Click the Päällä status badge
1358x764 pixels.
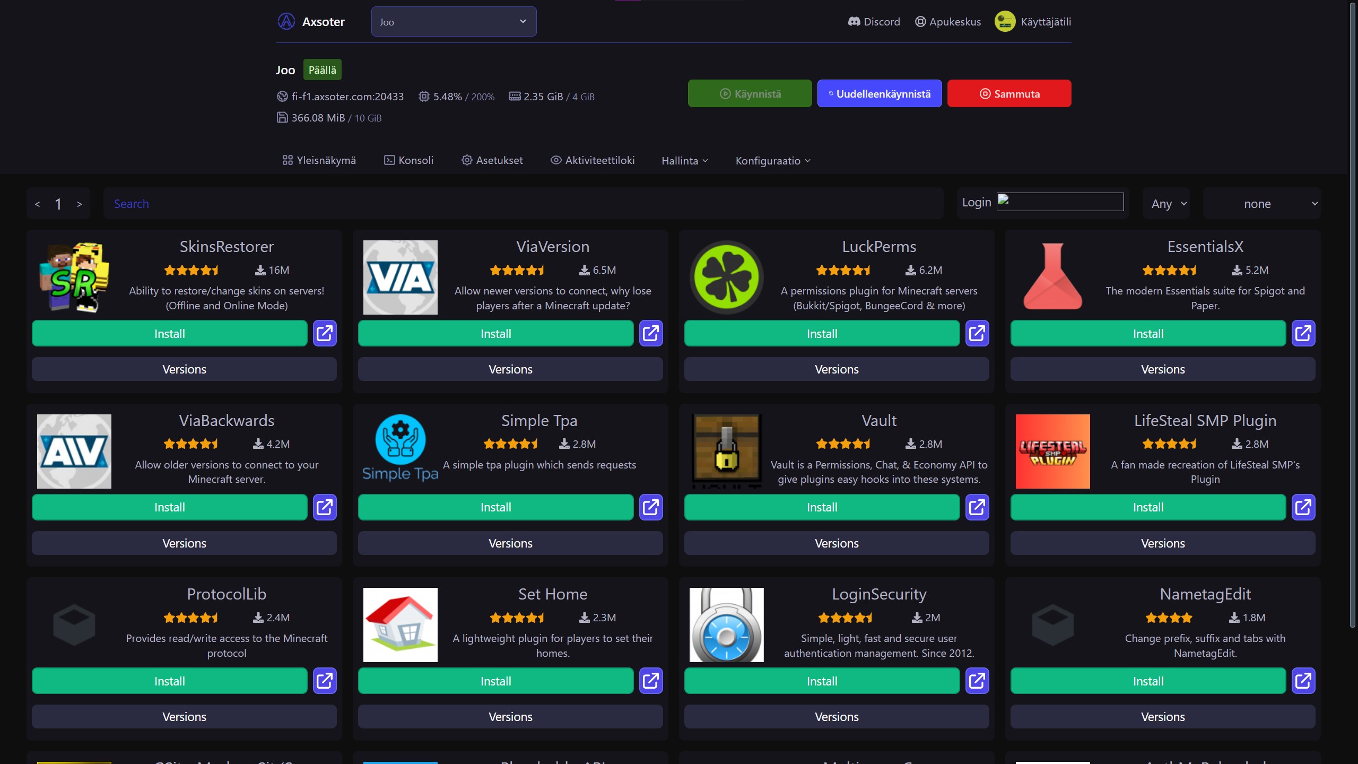pyautogui.click(x=323, y=70)
